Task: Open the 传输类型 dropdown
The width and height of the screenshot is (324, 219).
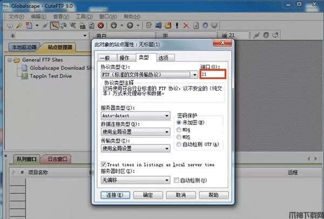Action: coord(136,148)
